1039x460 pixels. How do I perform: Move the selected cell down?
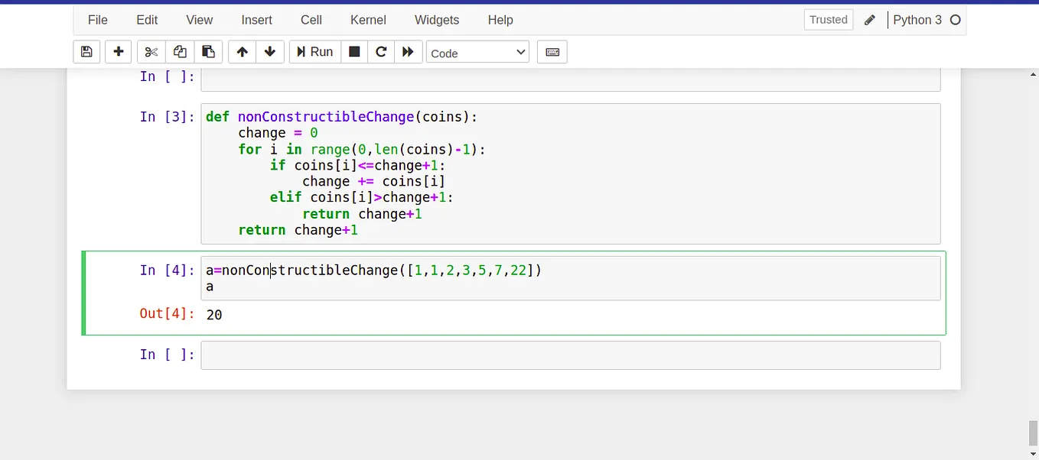[270, 51]
